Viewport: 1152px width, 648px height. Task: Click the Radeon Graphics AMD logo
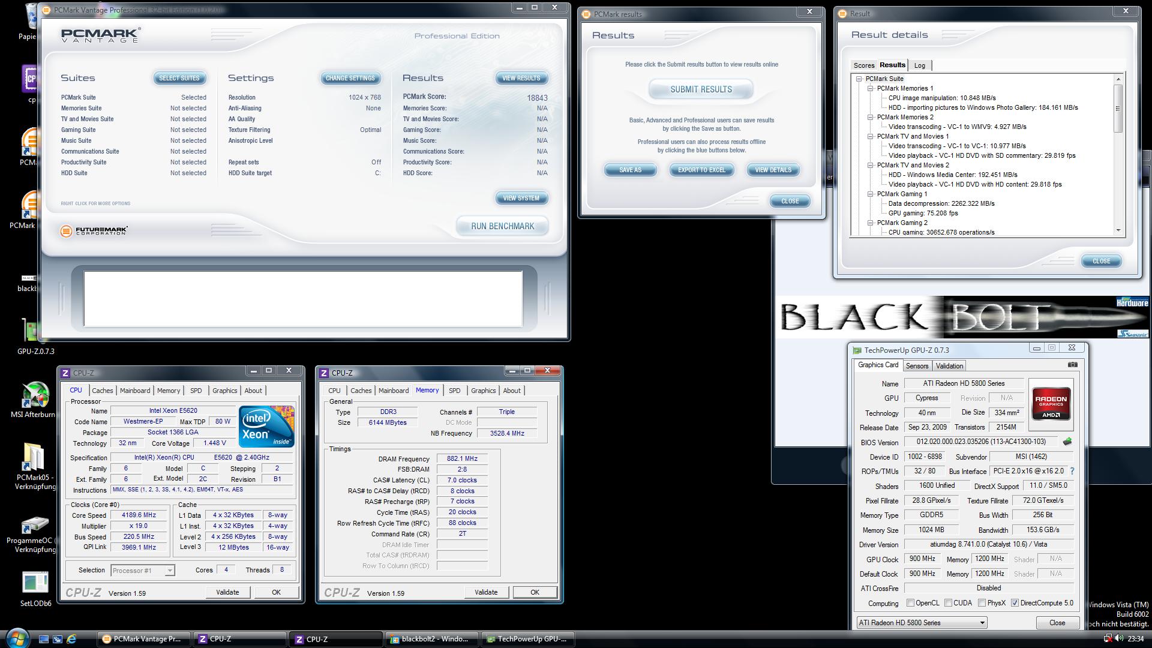(1051, 404)
